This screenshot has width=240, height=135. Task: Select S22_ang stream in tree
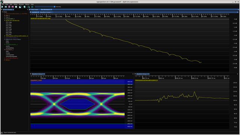tap(9, 34)
